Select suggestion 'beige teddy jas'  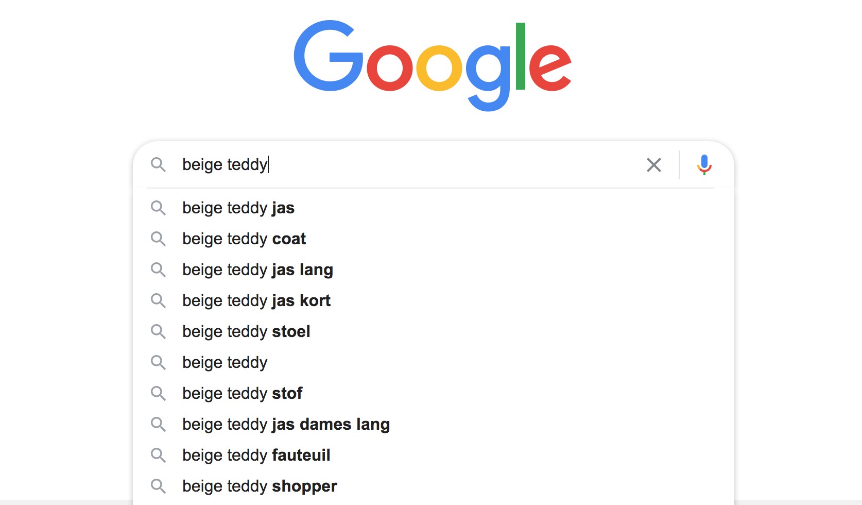pos(434,208)
